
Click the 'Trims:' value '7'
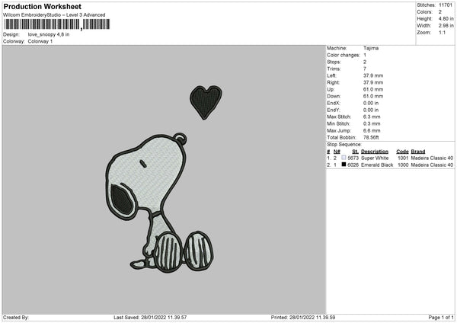click(365, 69)
